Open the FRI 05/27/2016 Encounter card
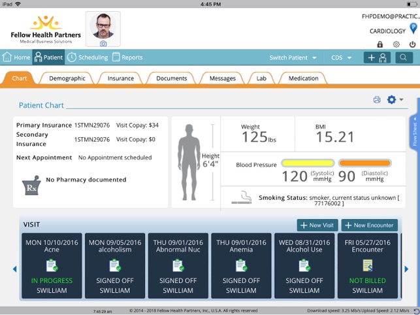This screenshot has width=420, height=315. [x=368, y=266]
